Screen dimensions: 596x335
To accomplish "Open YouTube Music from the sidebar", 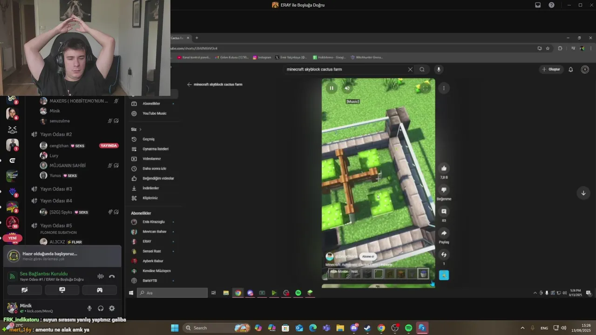I will coord(154,114).
